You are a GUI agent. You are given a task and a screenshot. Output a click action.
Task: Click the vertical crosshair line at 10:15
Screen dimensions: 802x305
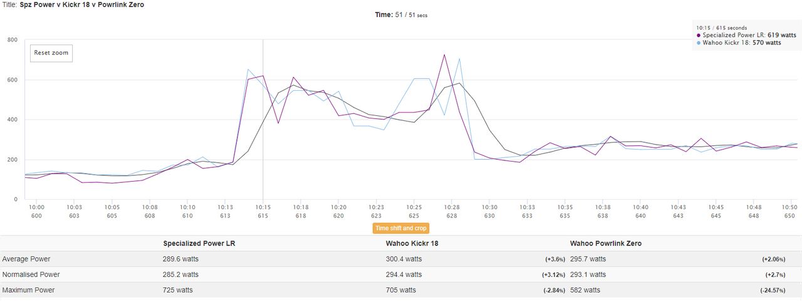pos(263,119)
